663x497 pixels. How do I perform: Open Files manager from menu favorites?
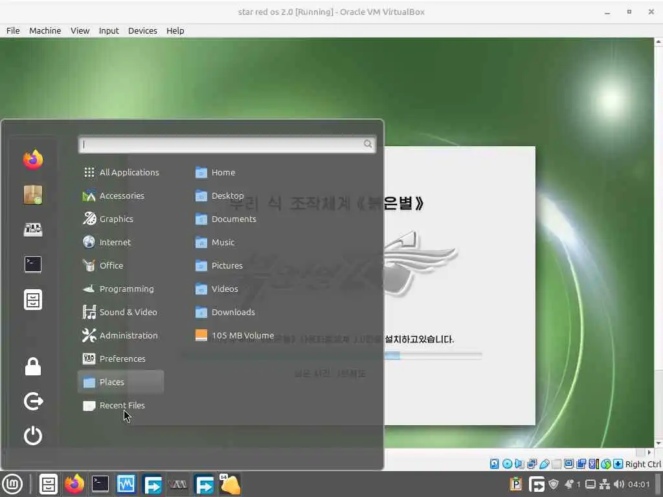click(33, 300)
